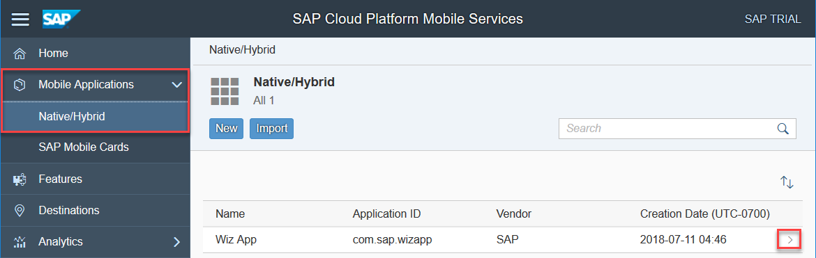
Task: Click the Mobile Applications cube icon
Action: (x=20, y=85)
